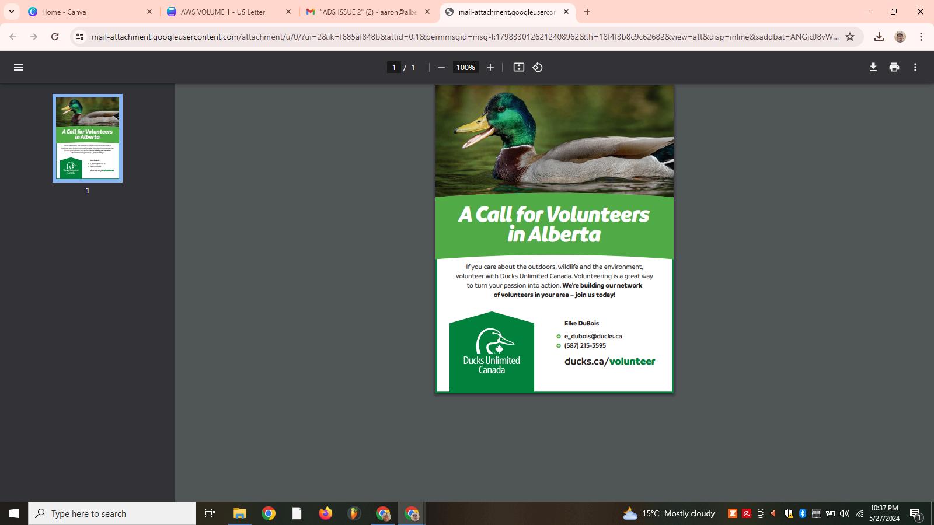Click the 100% zoom level field
The height and width of the screenshot is (525, 934).
click(x=465, y=67)
